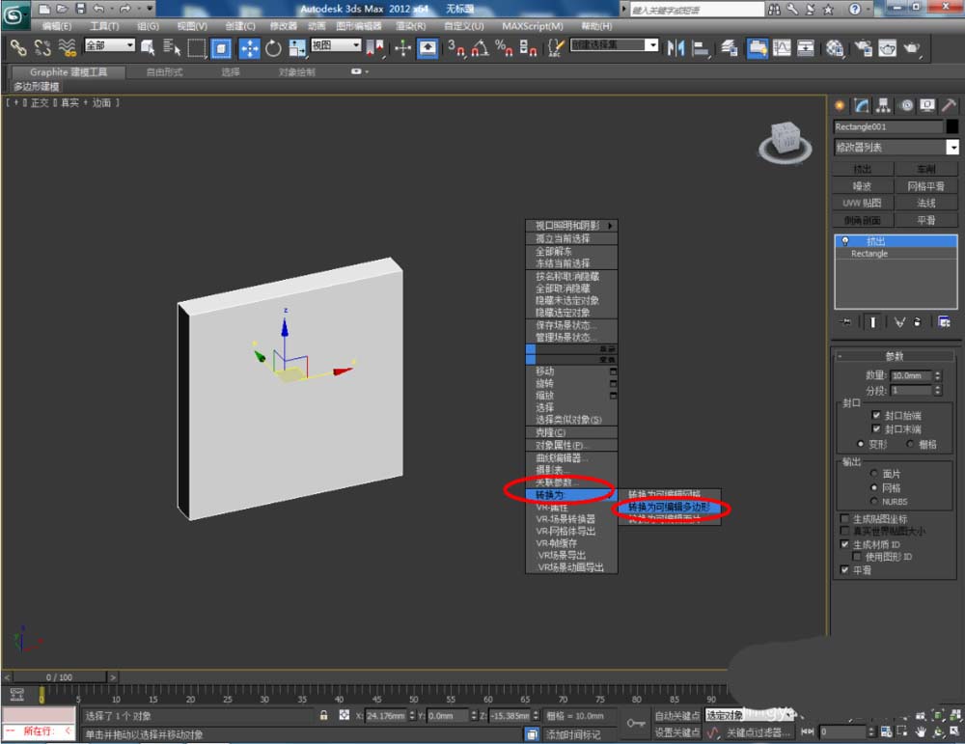This screenshot has height=744, width=965.
Task: Click the Rotate tool icon
Action: click(x=273, y=48)
